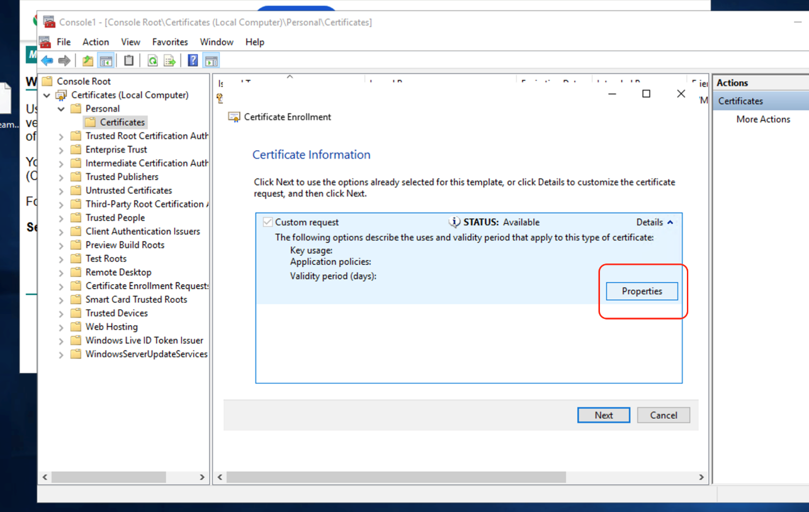This screenshot has width=809, height=512.
Task: Click the Console Root folder icon
Action: pyautogui.click(x=47, y=81)
